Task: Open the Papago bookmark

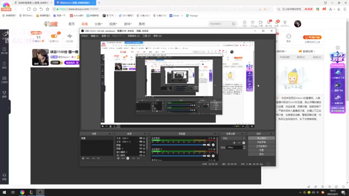Action: click(x=192, y=16)
